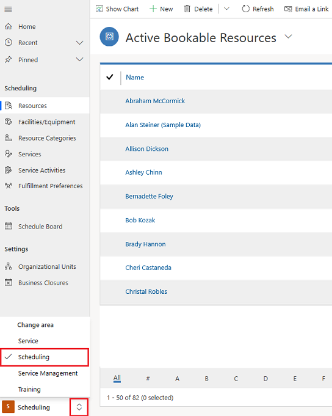Expand the Recent items chevron

79,43
